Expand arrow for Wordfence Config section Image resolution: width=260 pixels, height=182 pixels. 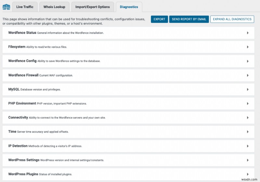(x=248, y=61)
